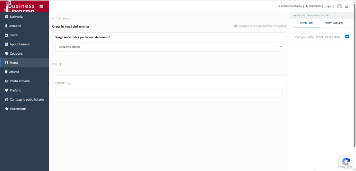Click the info icon next to GRUPPI
Viewport: 356px width, 171px height.
click(x=69, y=83)
